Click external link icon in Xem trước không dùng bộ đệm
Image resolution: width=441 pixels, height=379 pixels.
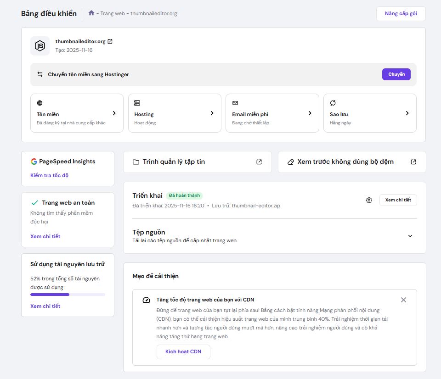[x=413, y=162]
